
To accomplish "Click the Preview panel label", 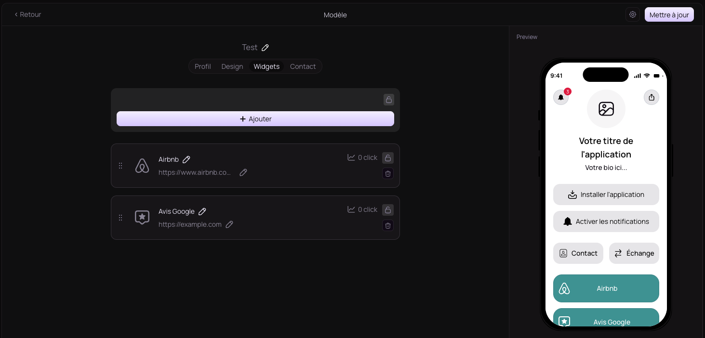I will 527,37.
